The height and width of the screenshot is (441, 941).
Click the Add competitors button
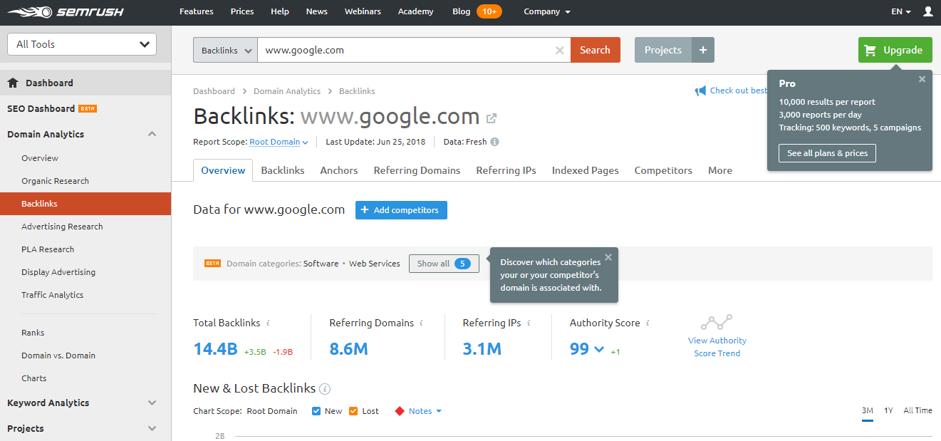[401, 210]
